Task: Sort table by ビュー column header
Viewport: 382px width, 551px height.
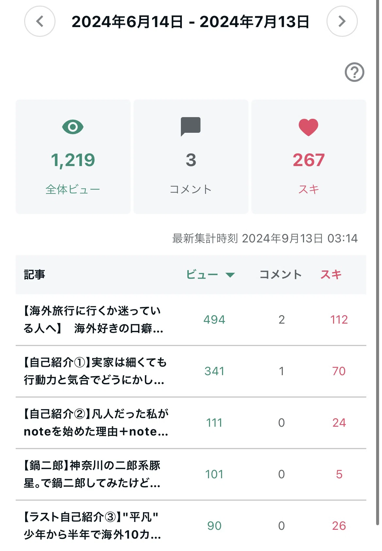Action: pyautogui.click(x=202, y=275)
